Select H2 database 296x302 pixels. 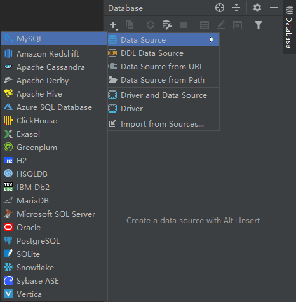pyautogui.click(x=55, y=161)
